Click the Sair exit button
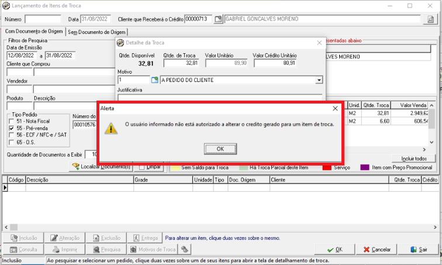Viewport: 442px width, 265px height. coord(419,249)
